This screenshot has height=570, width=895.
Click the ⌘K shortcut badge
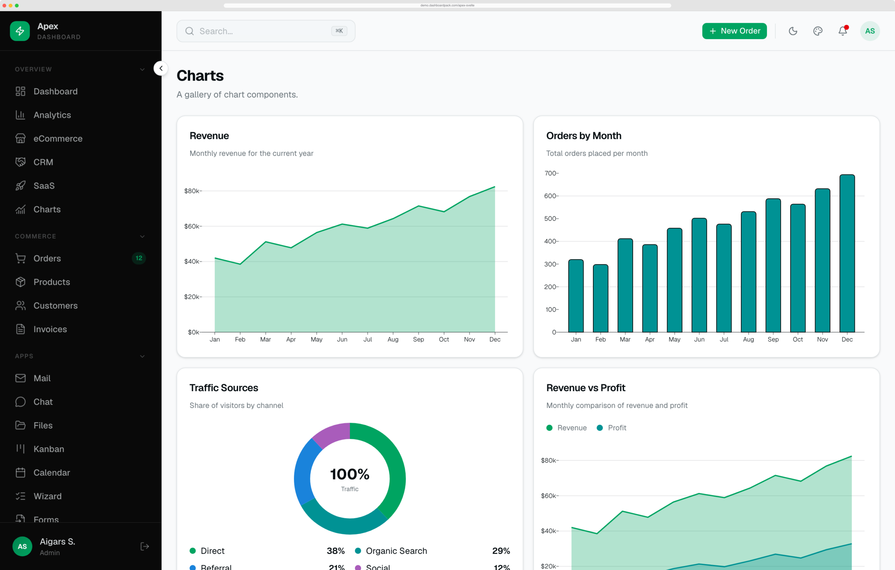coord(339,31)
